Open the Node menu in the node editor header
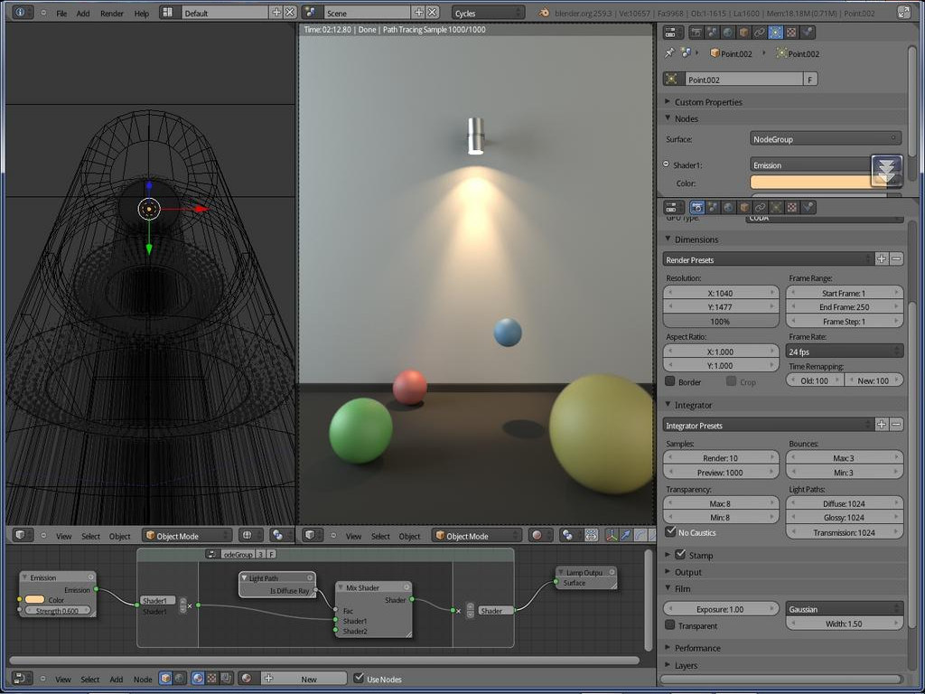Image resolution: width=925 pixels, height=694 pixels. click(143, 679)
